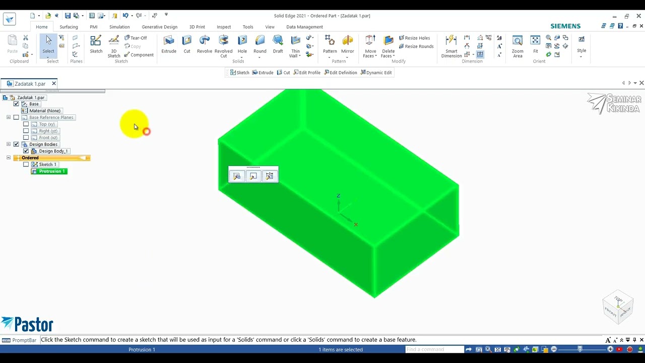This screenshot has width=645, height=363.
Task: Choose the Revolve command
Action: point(205,44)
